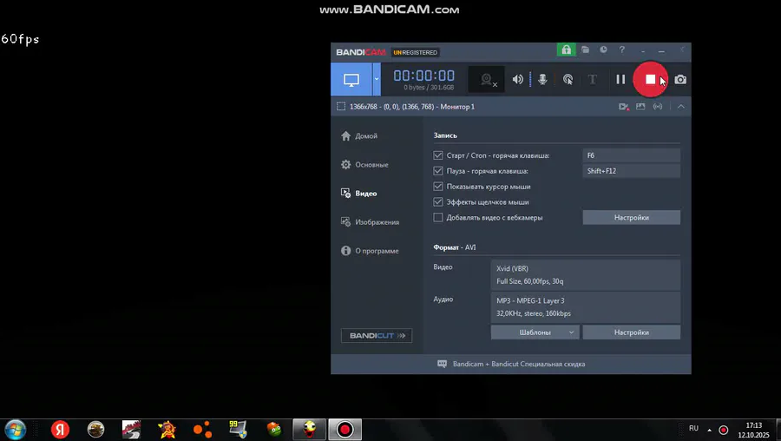The width and height of the screenshot is (781, 441).
Task: Click the yellow smiley face taskbar icon
Action: 309,430
